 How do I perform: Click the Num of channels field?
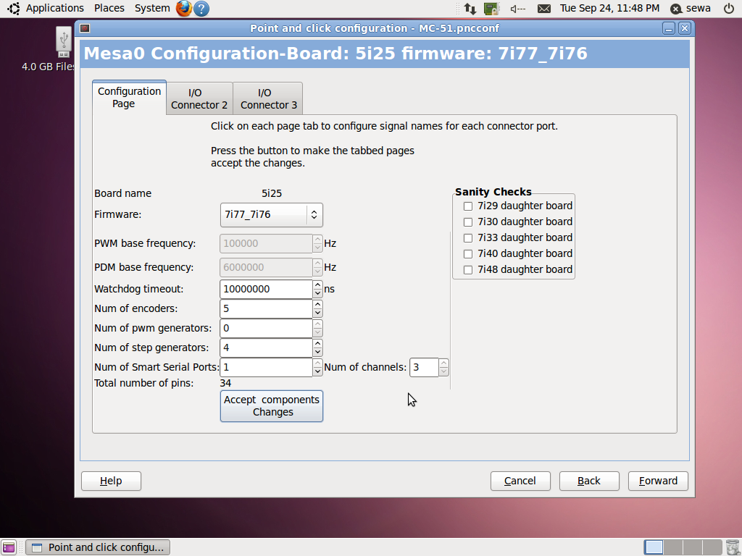(424, 367)
